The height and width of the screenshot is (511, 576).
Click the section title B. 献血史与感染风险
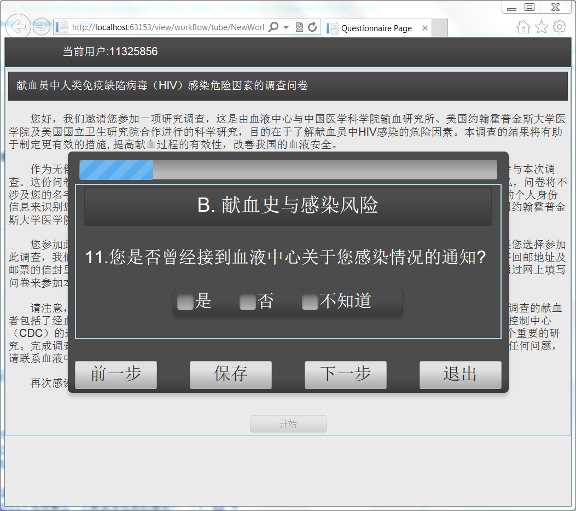point(288,205)
